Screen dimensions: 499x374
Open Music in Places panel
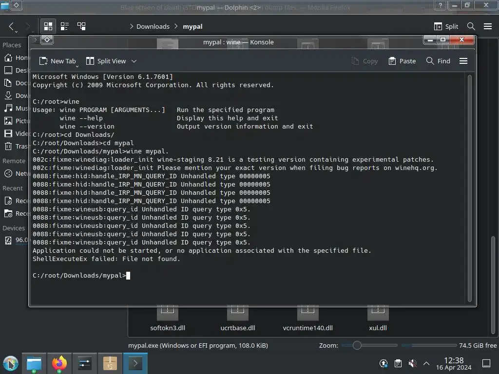[17, 109]
